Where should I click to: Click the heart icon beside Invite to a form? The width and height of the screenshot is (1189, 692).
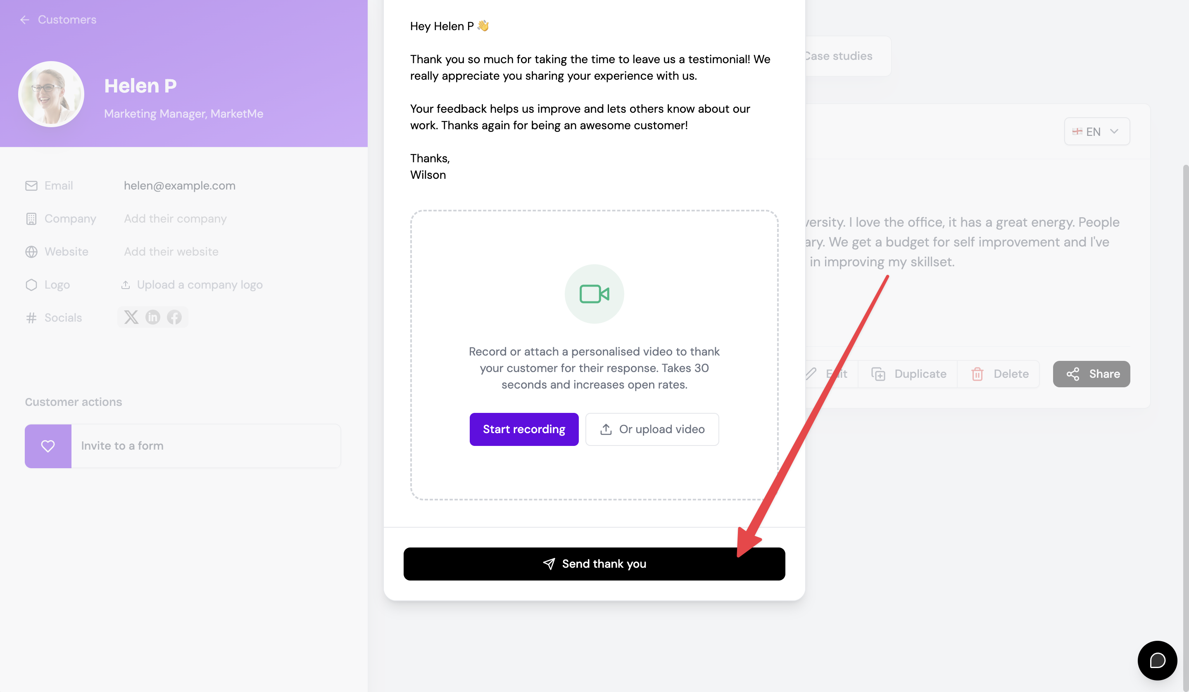(x=48, y=446)
